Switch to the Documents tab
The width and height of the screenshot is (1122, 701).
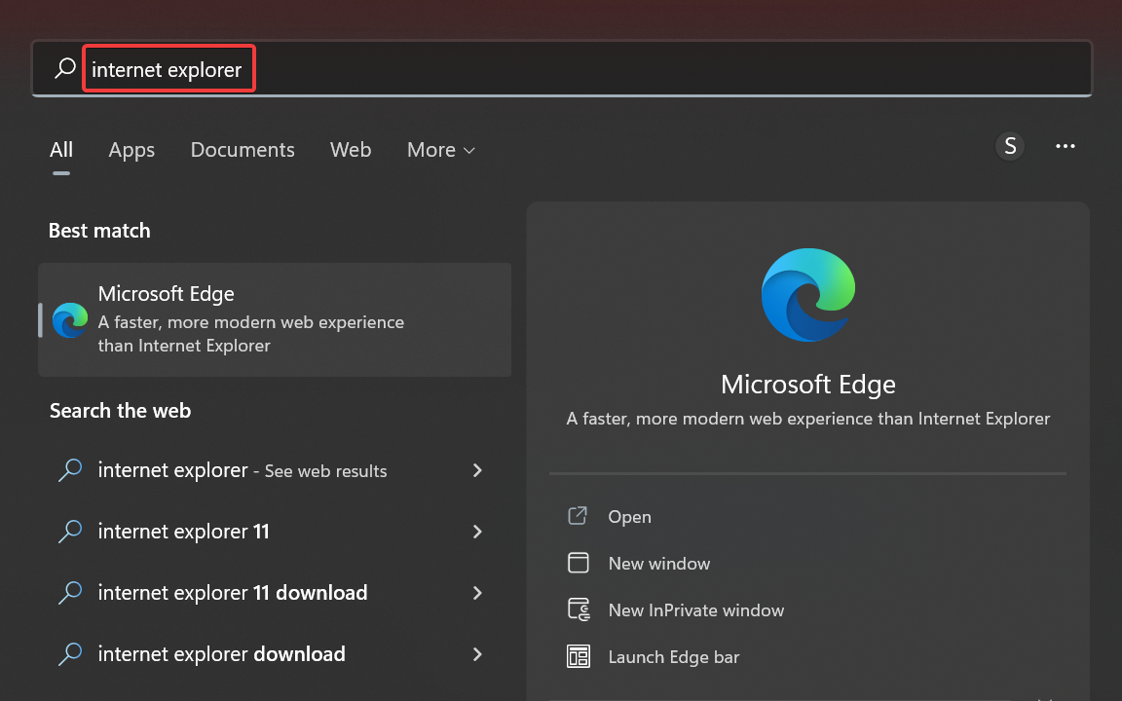243,150
